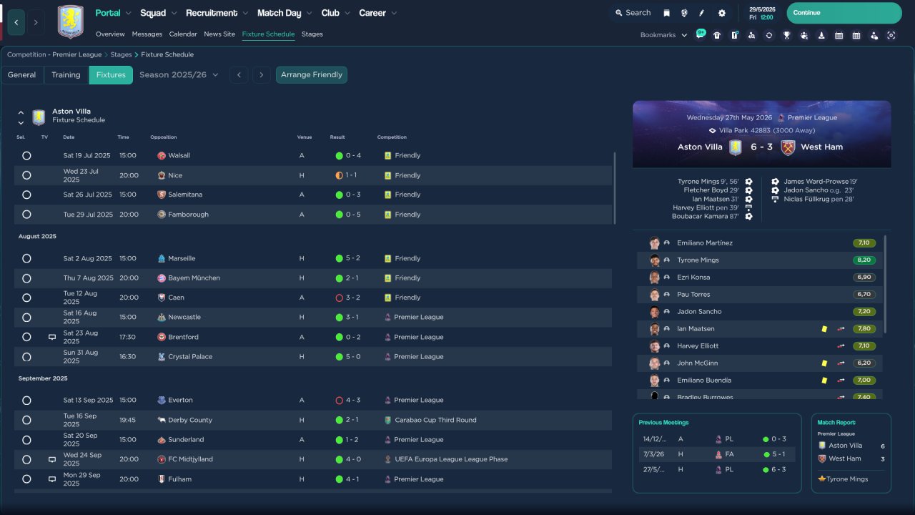The image size is (915, 515).
Task: Click the pencil edit icon
Action: click(702, 13)
